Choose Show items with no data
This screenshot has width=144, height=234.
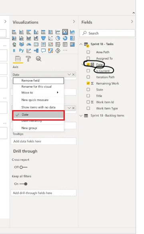38,107
